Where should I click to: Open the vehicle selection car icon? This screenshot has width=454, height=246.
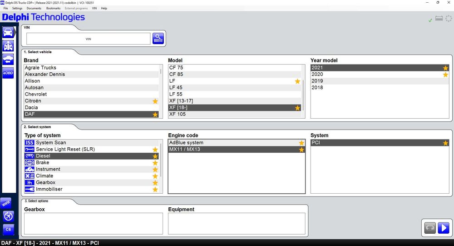coord(8,32)
